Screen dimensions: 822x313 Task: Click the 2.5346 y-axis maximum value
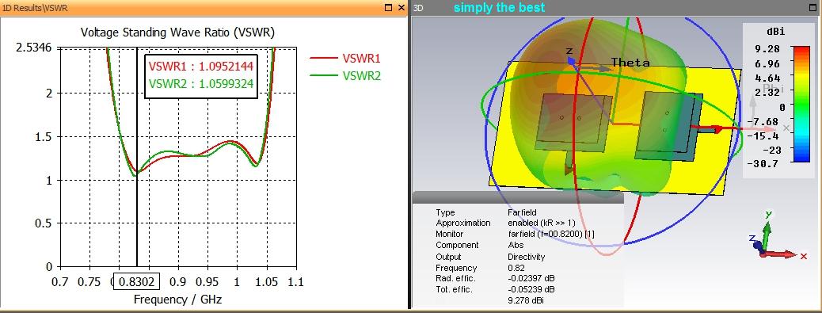click(33, 48)
